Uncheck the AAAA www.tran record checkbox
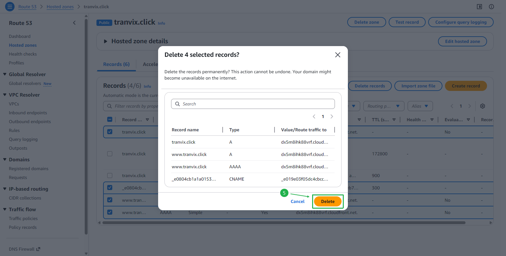The height and width of the screenshot is (256, 506). click(110, 212)
